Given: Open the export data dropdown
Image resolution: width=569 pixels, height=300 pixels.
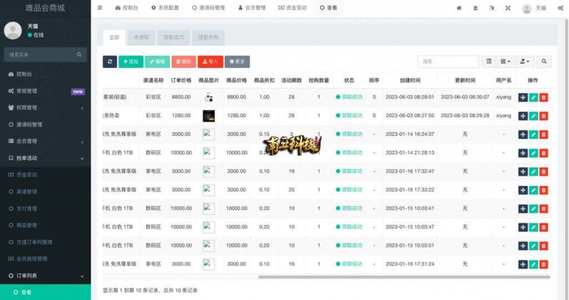Looking at the screenshot, I should [524, 62].
